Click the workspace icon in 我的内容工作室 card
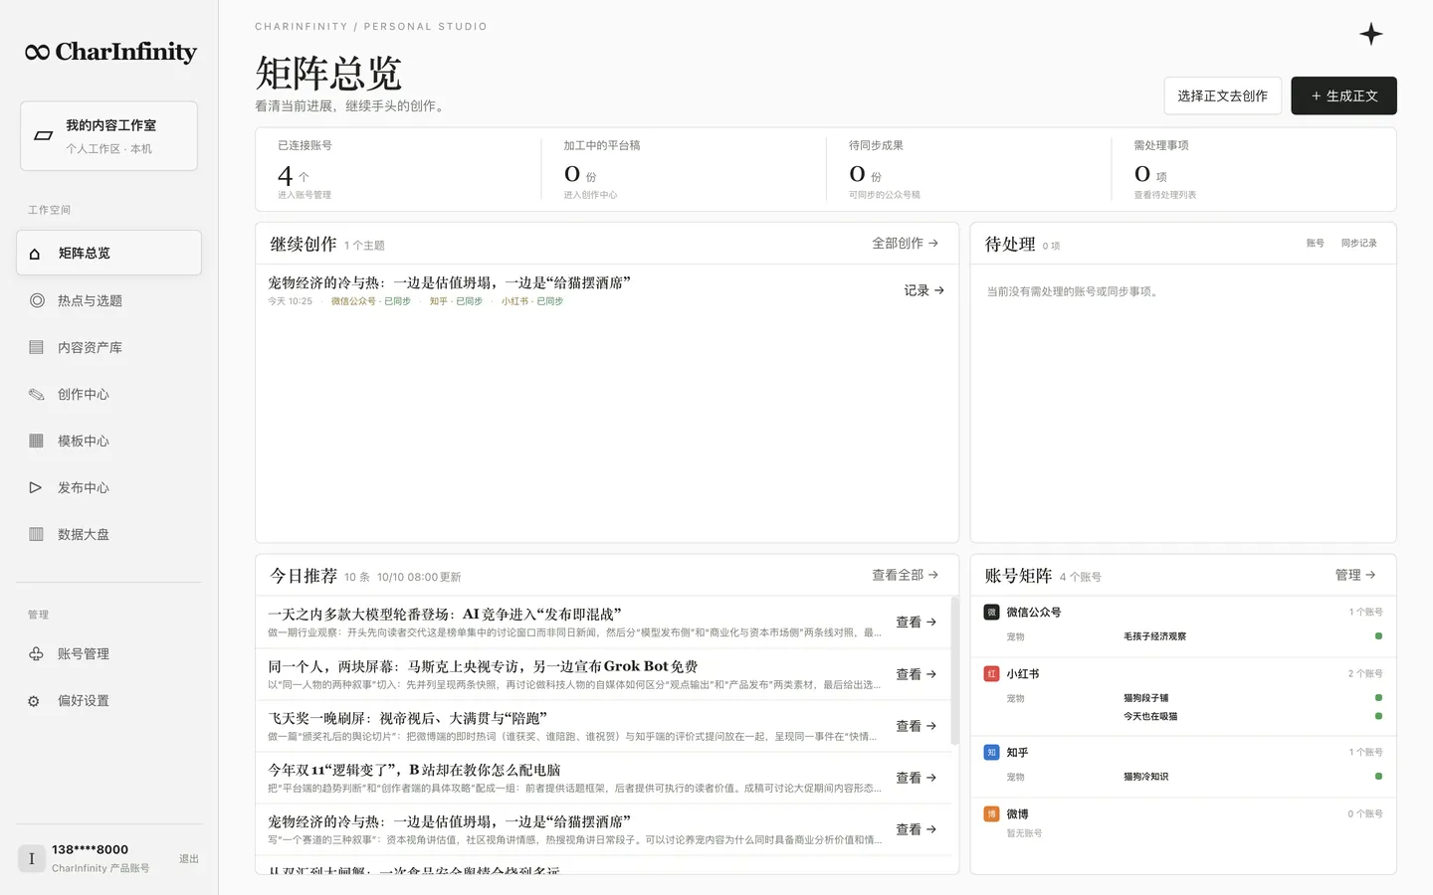1433x895 pixels. (44, 136)
